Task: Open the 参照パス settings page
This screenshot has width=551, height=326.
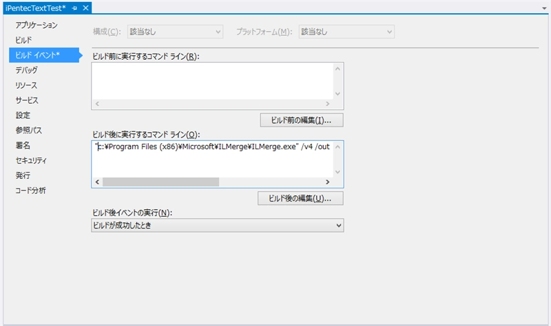Action: point(28,130)
